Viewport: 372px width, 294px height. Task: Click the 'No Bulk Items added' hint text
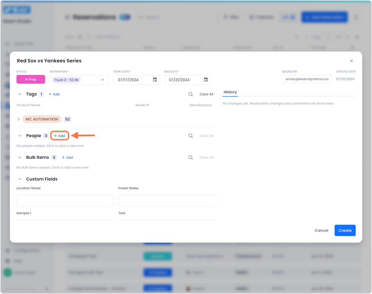53,168
